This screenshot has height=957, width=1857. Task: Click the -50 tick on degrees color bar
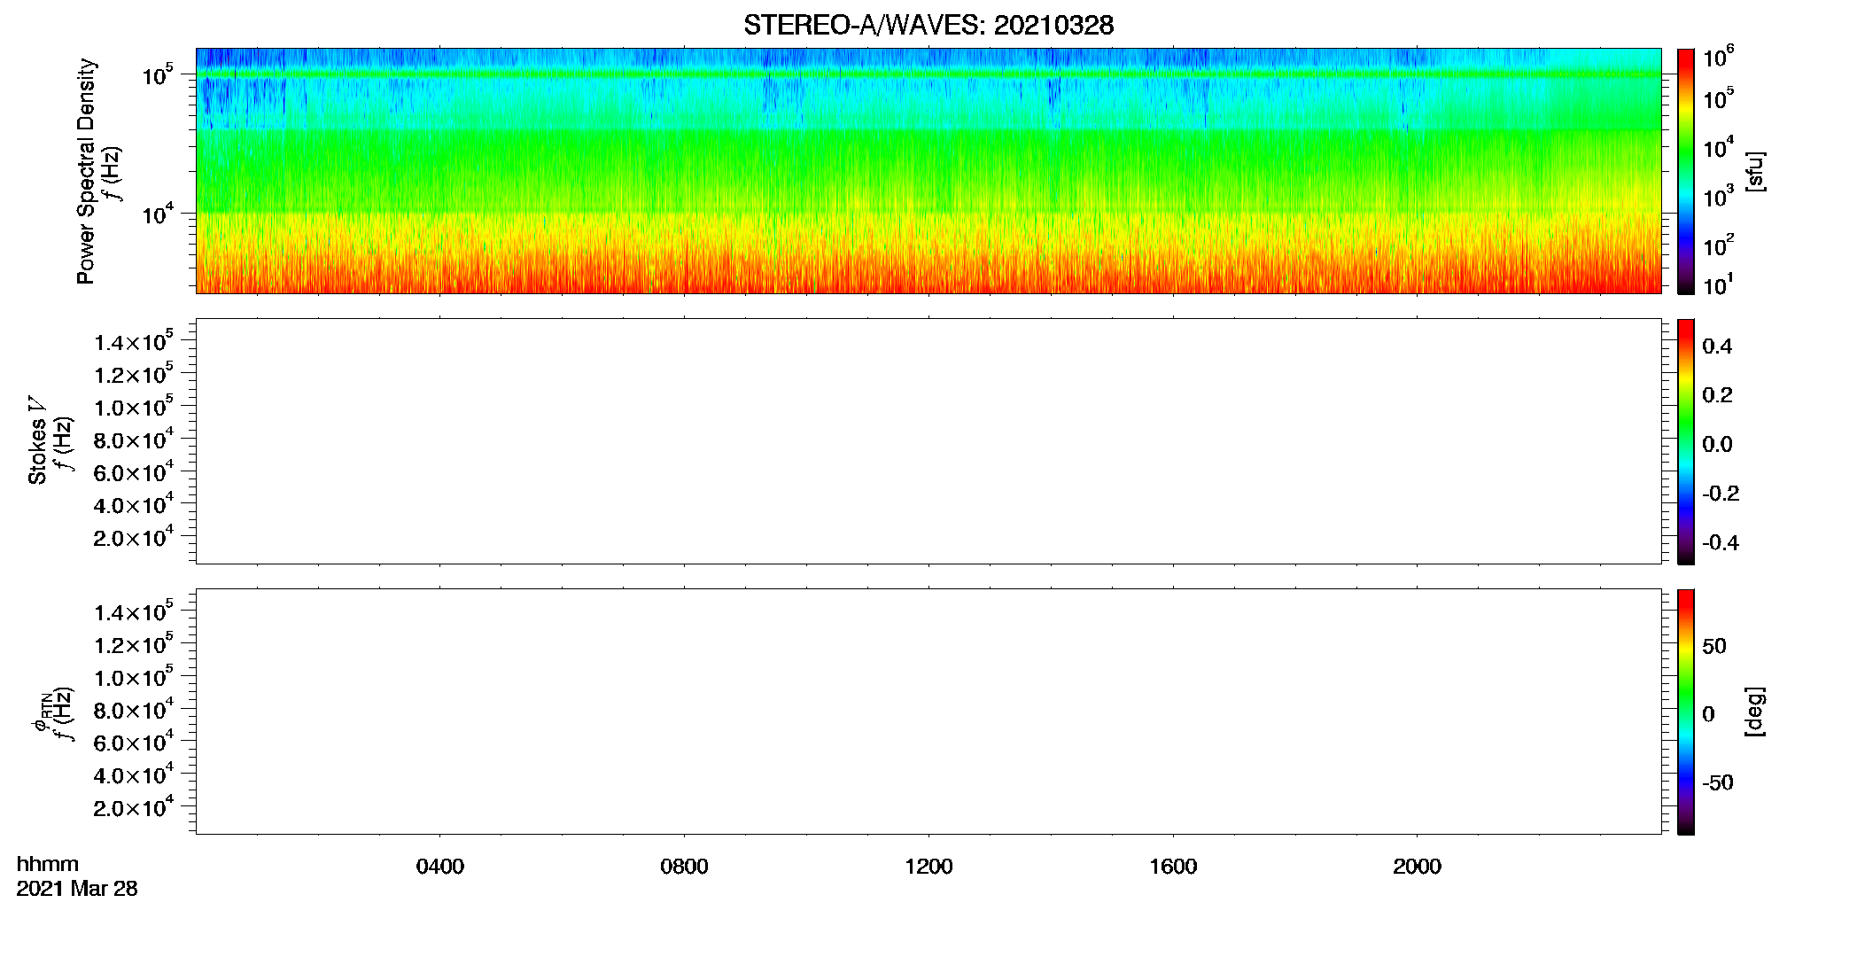(x=1718, y=783)
